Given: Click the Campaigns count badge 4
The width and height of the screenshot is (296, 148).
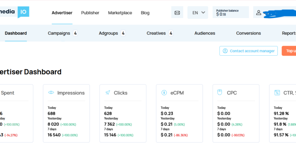Looking at the screenshot, I should (x=75, y=34).
